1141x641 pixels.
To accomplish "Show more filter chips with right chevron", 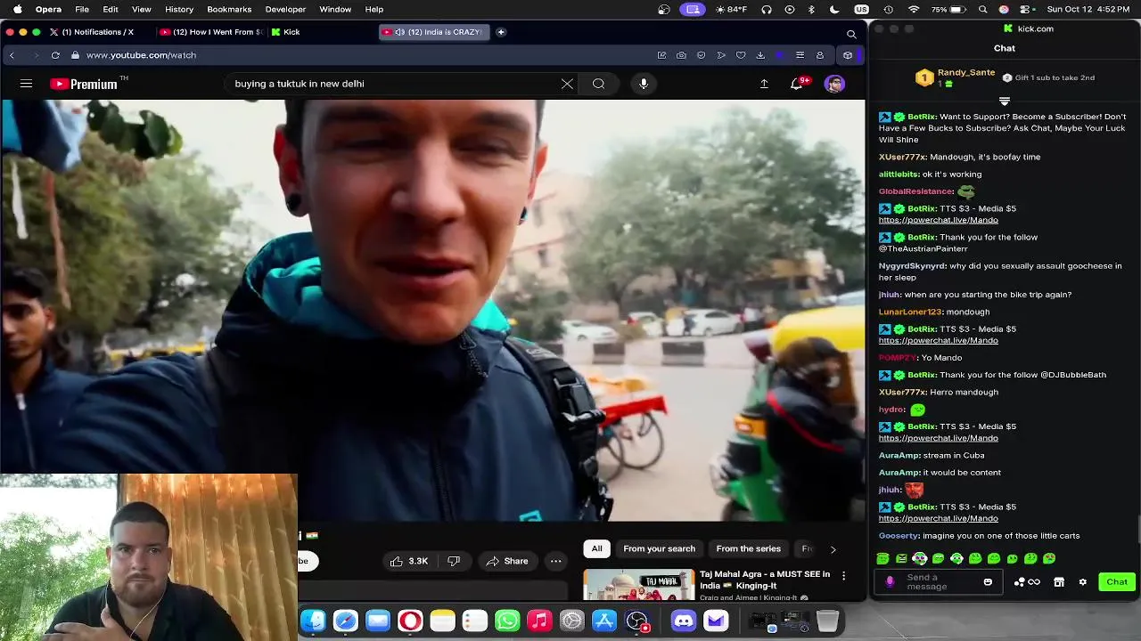I will (833, 549).
